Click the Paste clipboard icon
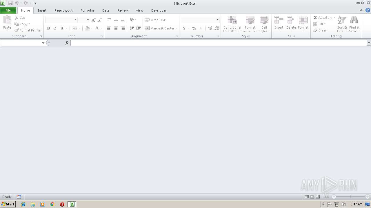This screenshot has height=208, width=371. point(7,20)
